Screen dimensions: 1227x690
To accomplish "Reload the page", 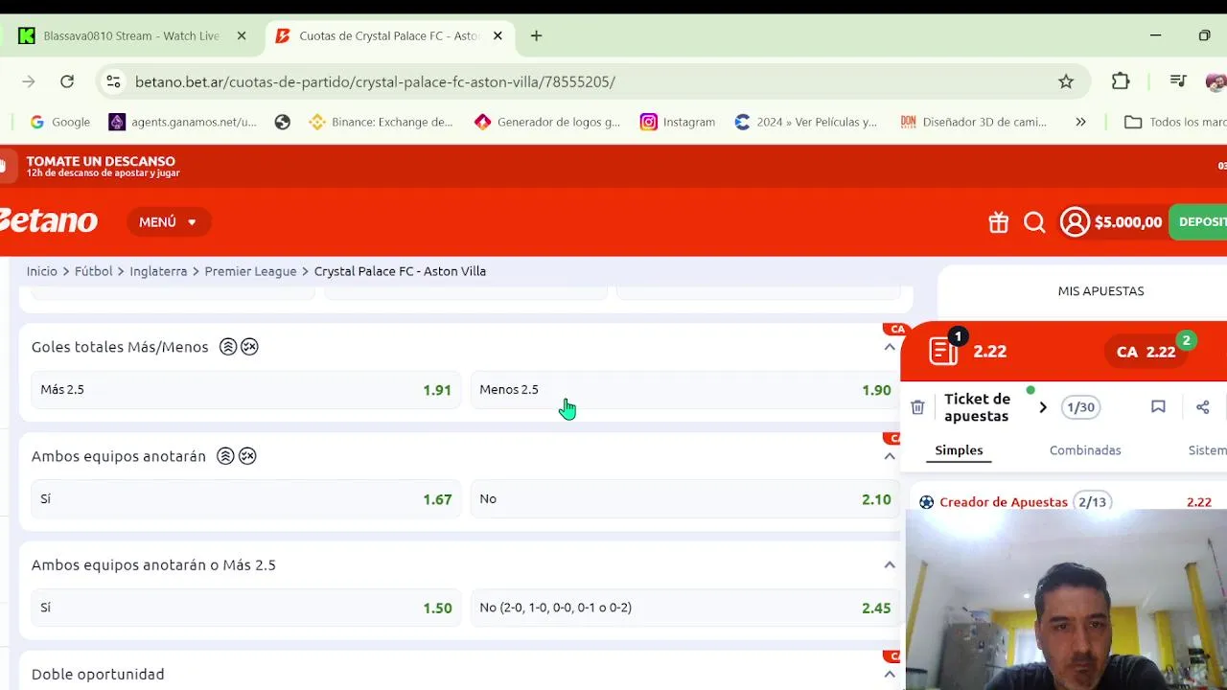I will 67,81.
